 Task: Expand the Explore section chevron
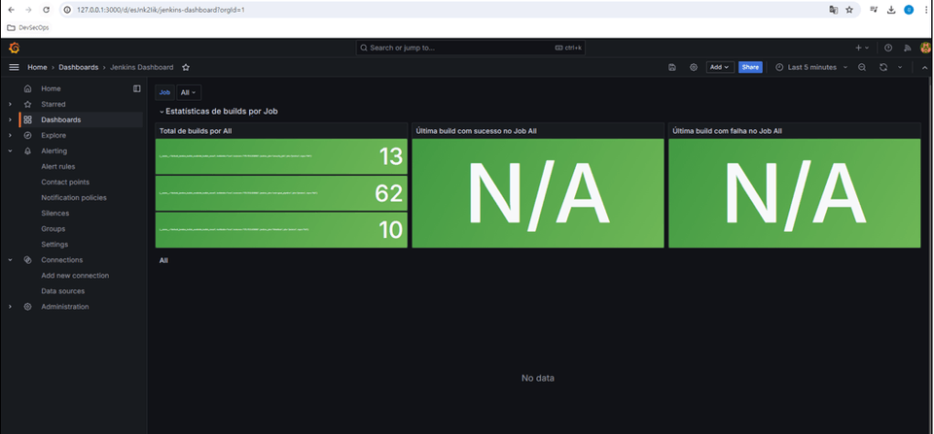click(10, 136)
